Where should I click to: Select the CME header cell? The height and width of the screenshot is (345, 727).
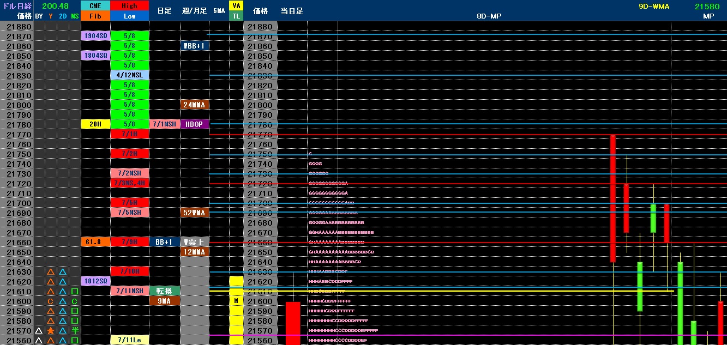coord(95,5)
